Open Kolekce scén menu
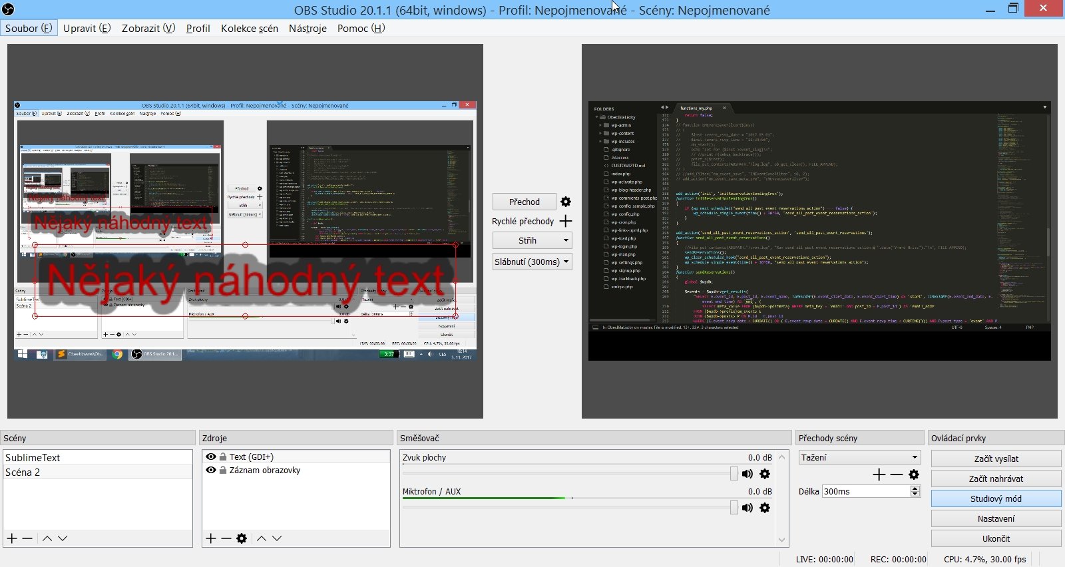 [250, 28]
